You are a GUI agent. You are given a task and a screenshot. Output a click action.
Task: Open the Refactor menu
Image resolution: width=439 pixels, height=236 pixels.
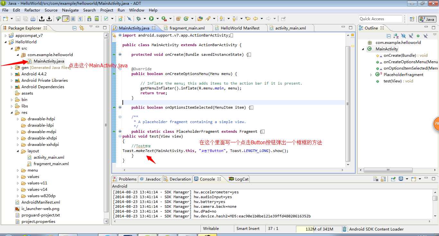click(x=32, y=10)
